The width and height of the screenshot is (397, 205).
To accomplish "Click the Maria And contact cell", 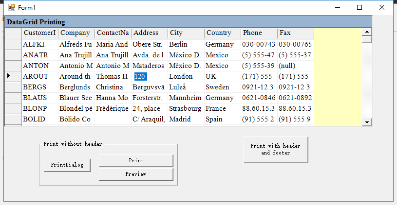I will click(x=113, y=44).
